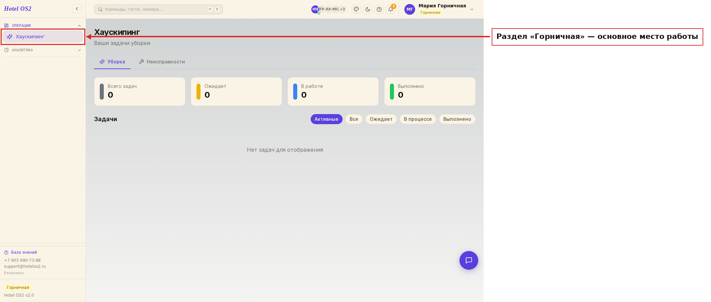This screenshot has height=302, width=711.
Task: Open the chat bubble floating button
Action: pos(469,260)
